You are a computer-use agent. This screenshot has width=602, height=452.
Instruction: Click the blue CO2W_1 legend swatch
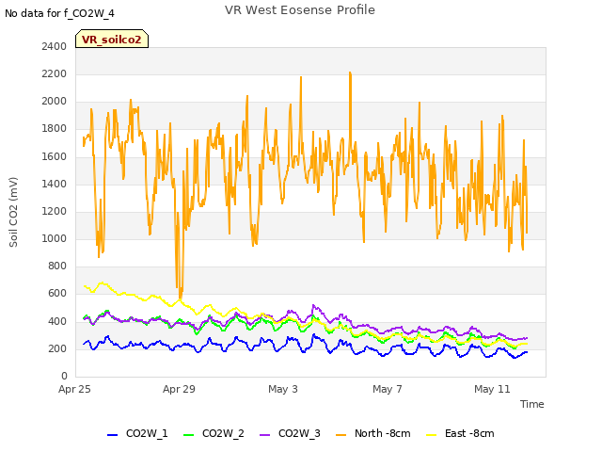(112, 435)
